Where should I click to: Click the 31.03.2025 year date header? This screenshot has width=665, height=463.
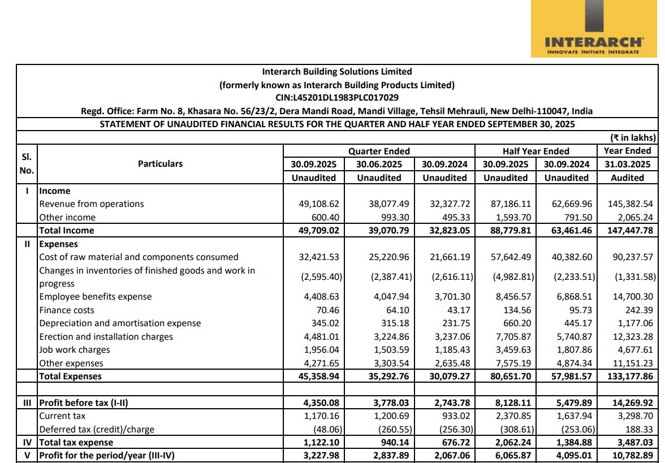[627, 165]
